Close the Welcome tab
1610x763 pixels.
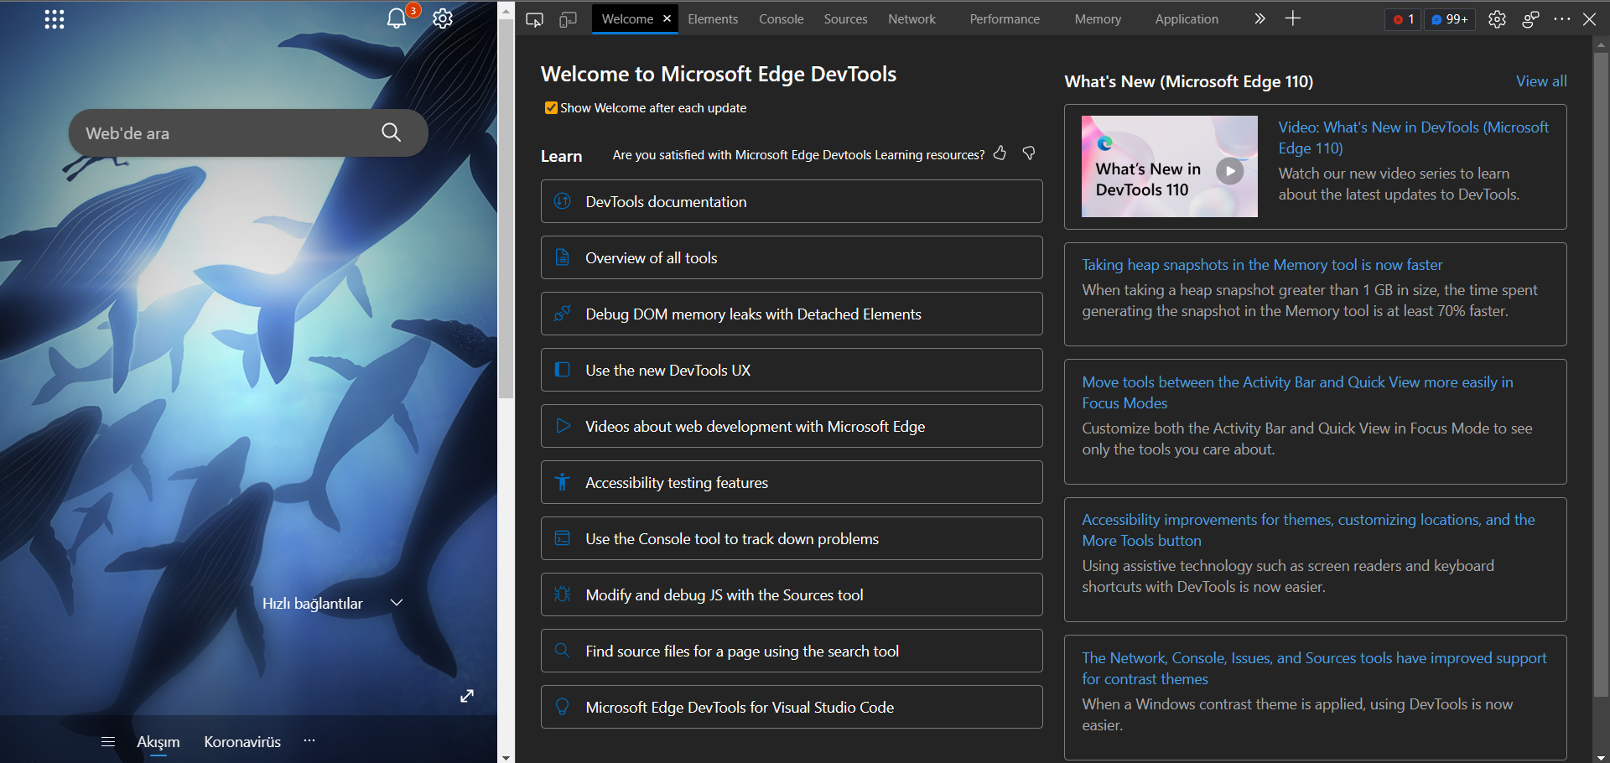coord(667,18)
